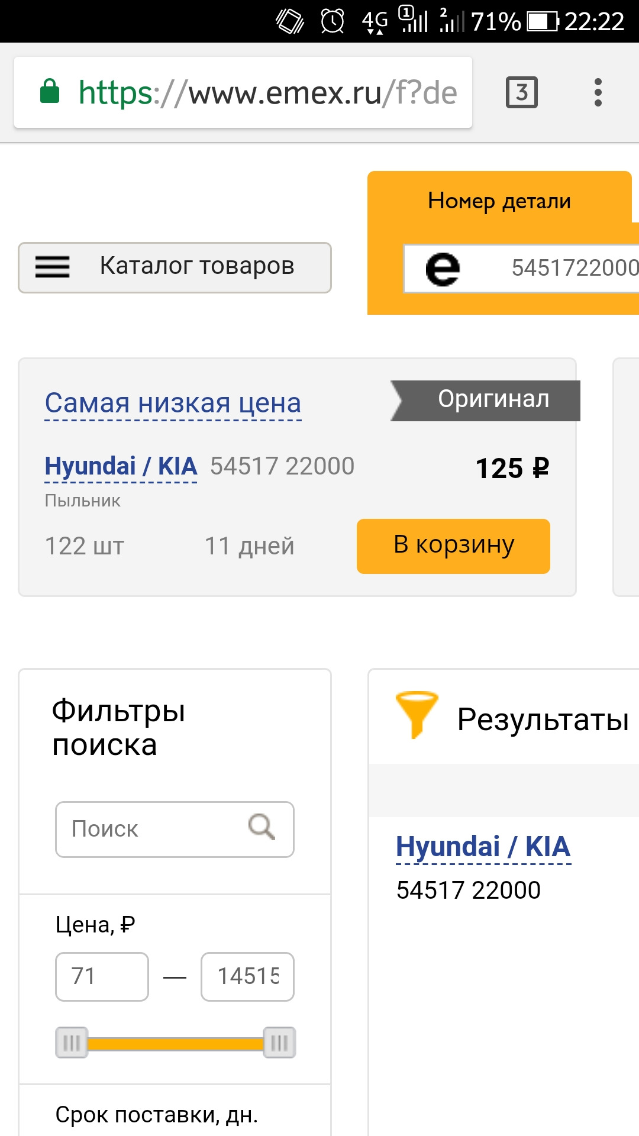Select the Номер детали tab
This screenshot has height=1136, width=639.
[x=499, y=201]
